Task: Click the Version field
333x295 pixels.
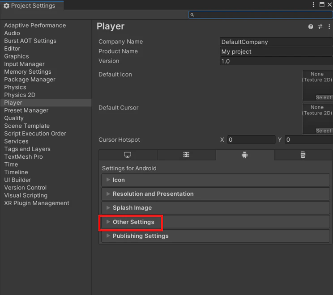Action: pyautogui.click(x=276, y=61)
